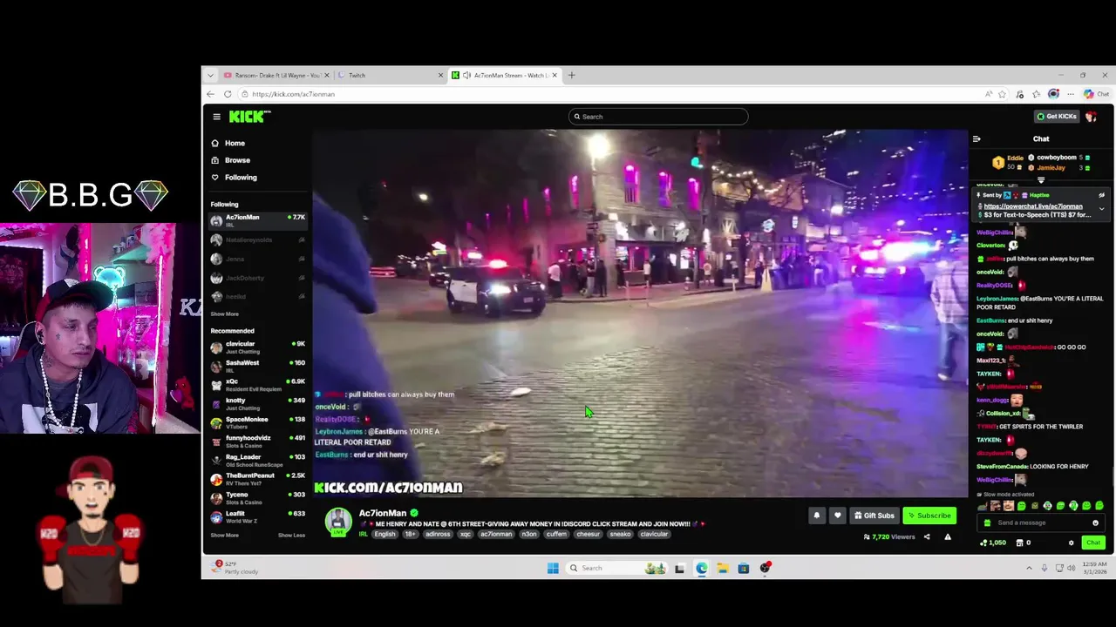Screen dimensions: 1116x627
Task: Select Ac7ionMan in Following list
Action: (x=257, y=220)
